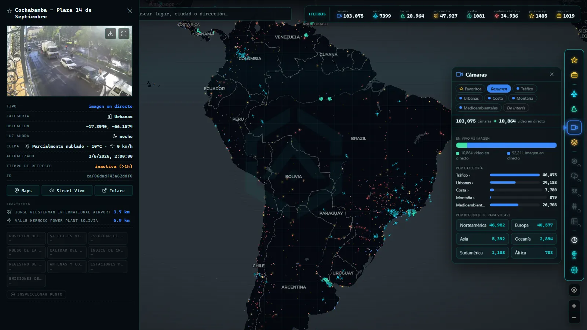The image size is (587, 330).
Task: Open the camera preview in fullscreen
Action: (x=124, y=34)
